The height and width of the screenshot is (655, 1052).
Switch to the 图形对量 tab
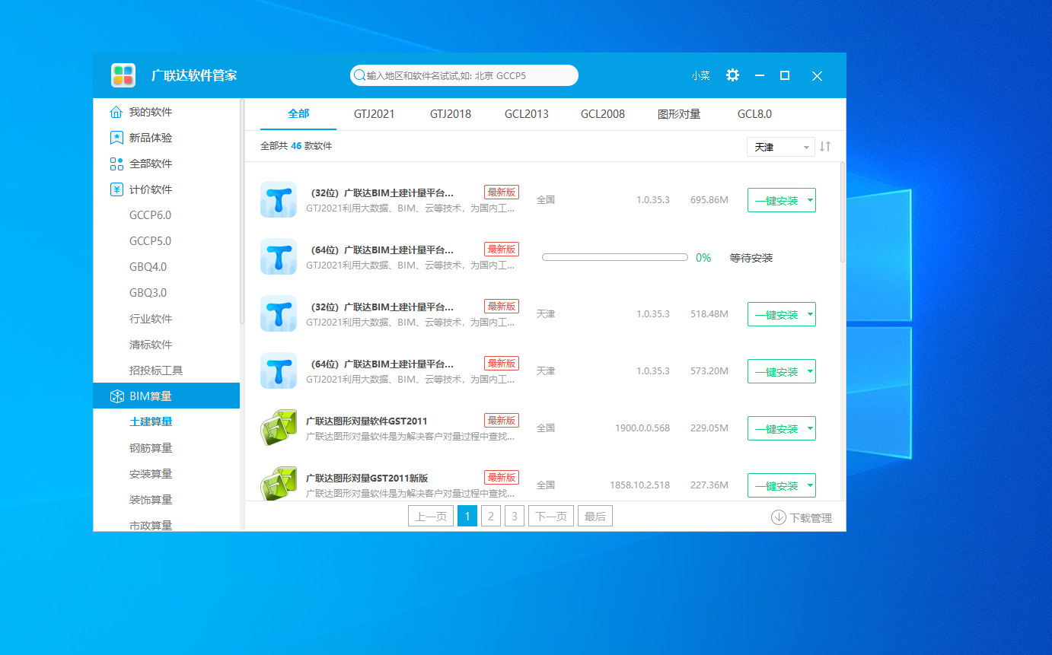[679, 113]
